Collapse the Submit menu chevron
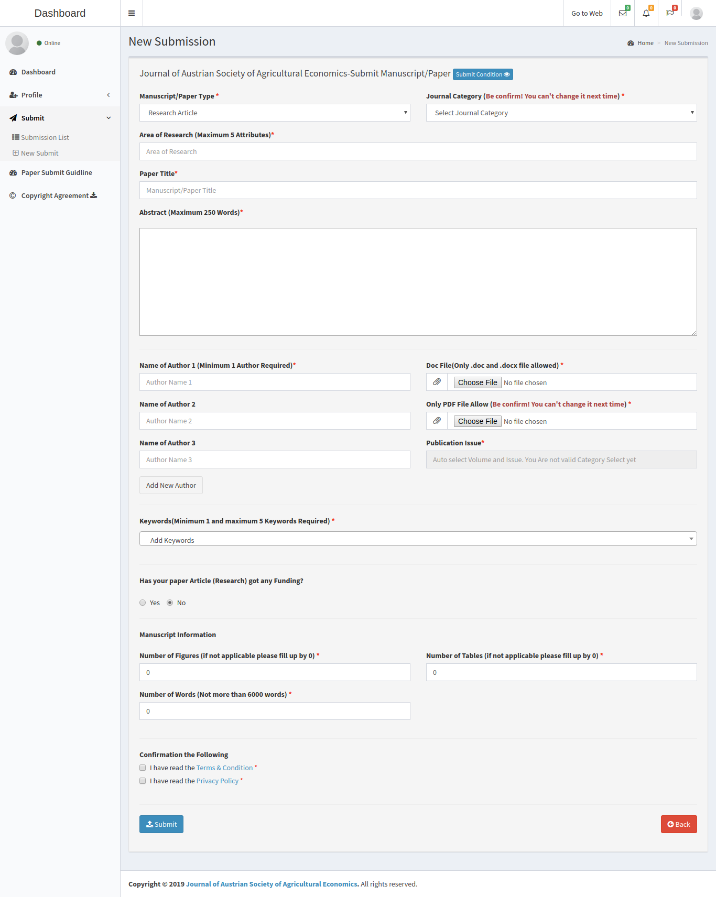The image size is (716, 897). tap(109, 118)
